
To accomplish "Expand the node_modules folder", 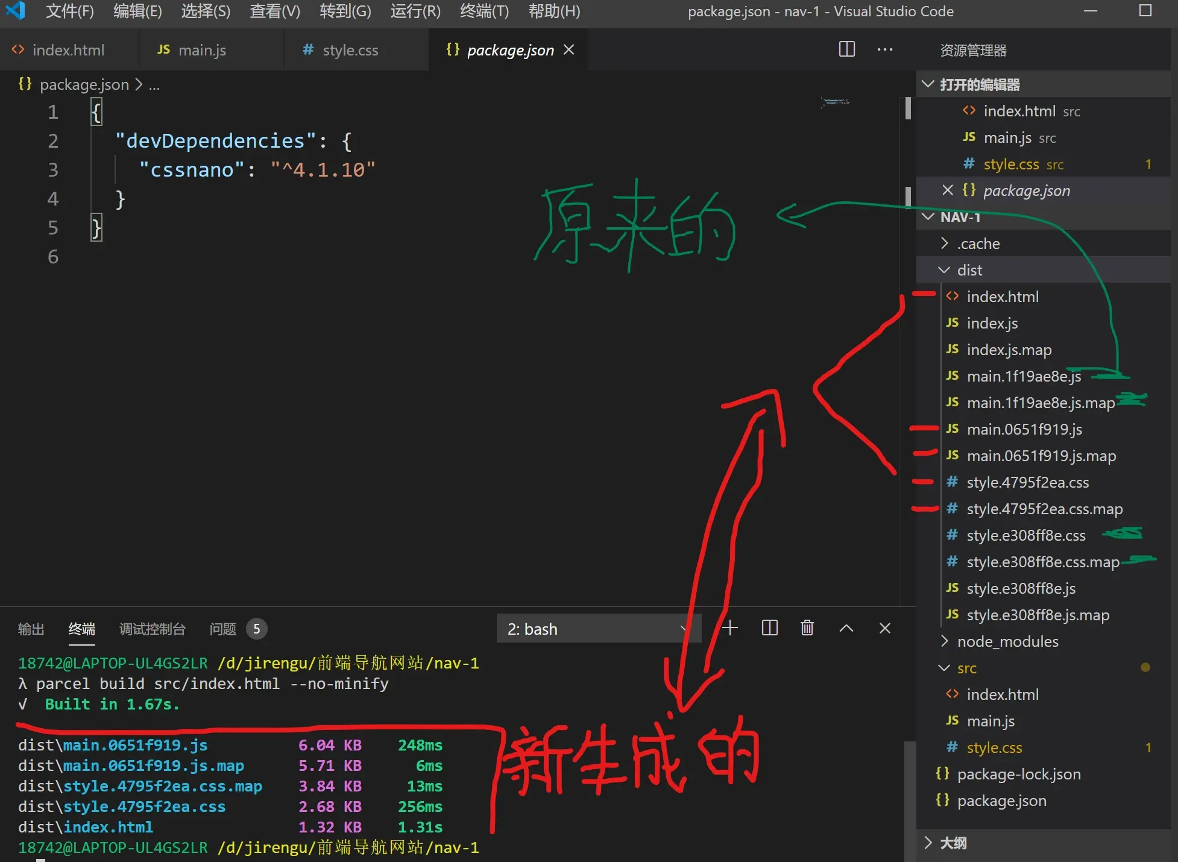I will point(1007,641).
